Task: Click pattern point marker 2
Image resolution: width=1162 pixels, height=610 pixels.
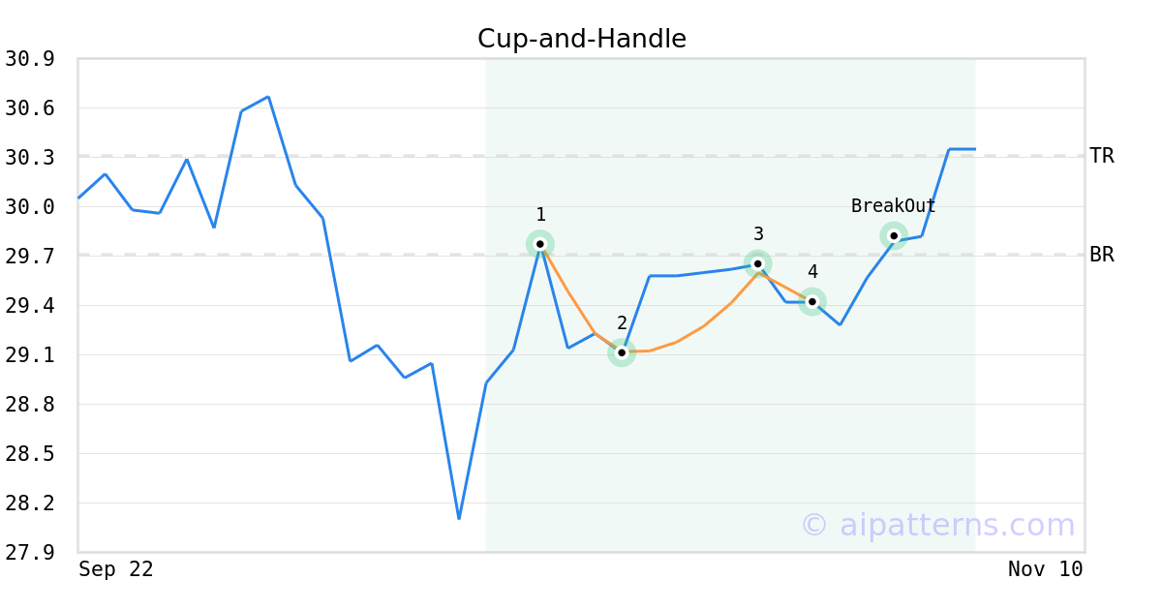Action: tap(622, 352)
